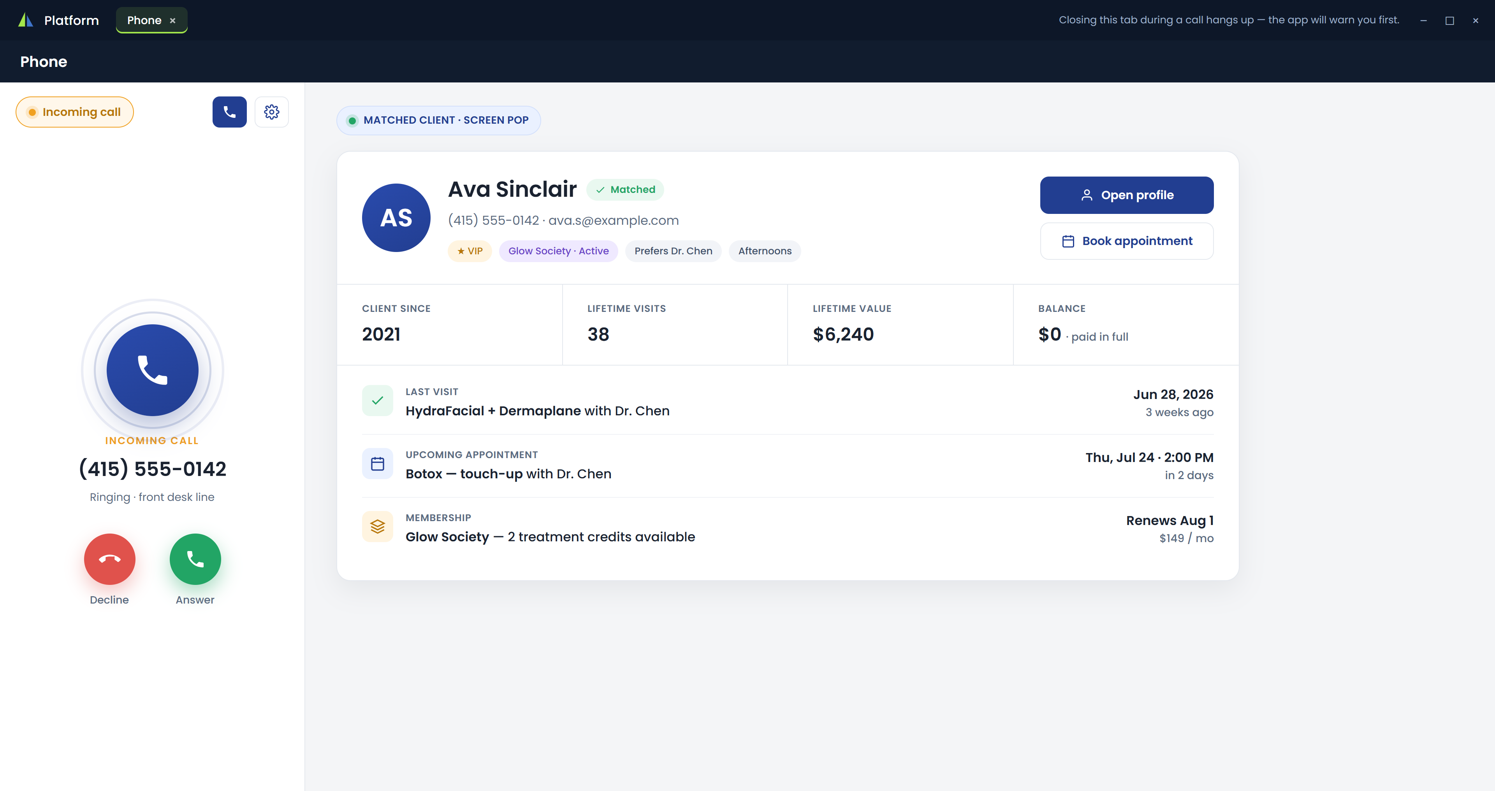The image size is (1495, 791).
Task: Click the AS avatar circle
Action: (396, 218)
